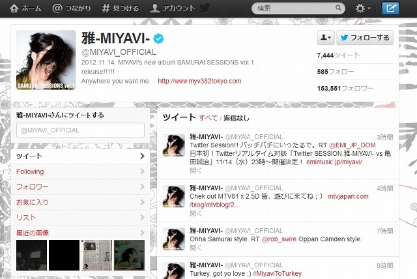Screen dimensions: 417x279
Task: Click the Twitter bird logo in top bar
Action: coord(204,8)
